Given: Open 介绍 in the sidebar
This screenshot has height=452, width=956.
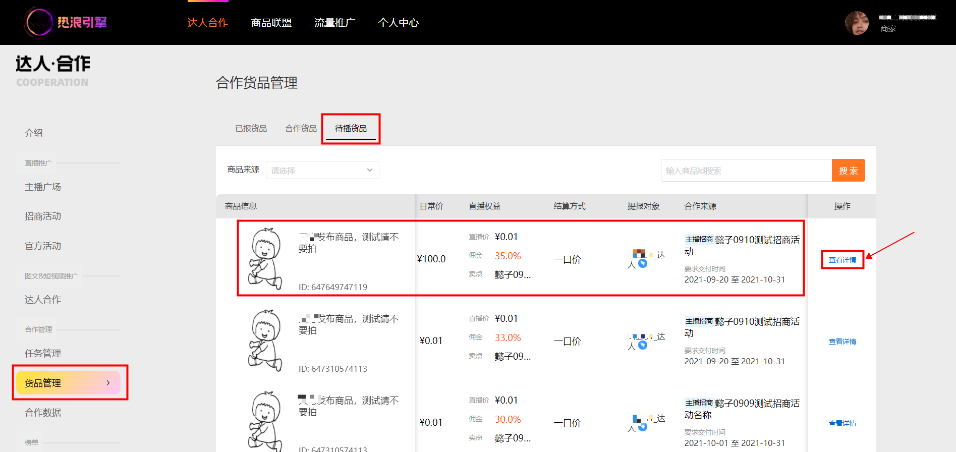Looking at the screenshot, I should click(34, 133).
